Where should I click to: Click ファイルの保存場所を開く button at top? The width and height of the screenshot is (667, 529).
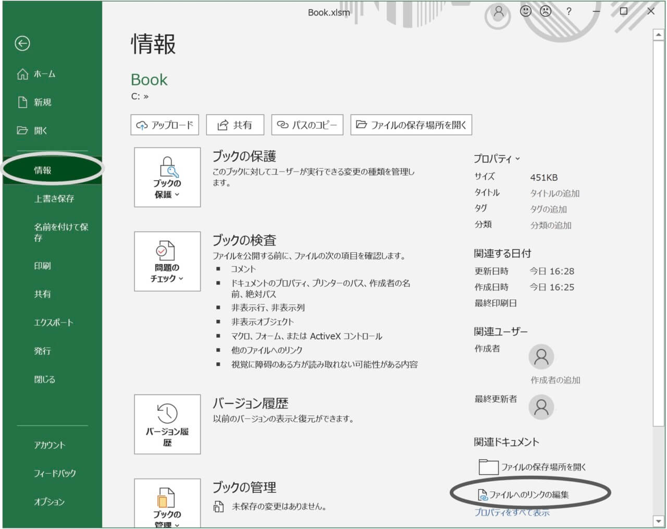pyautogui.click(x=411, y=125)
